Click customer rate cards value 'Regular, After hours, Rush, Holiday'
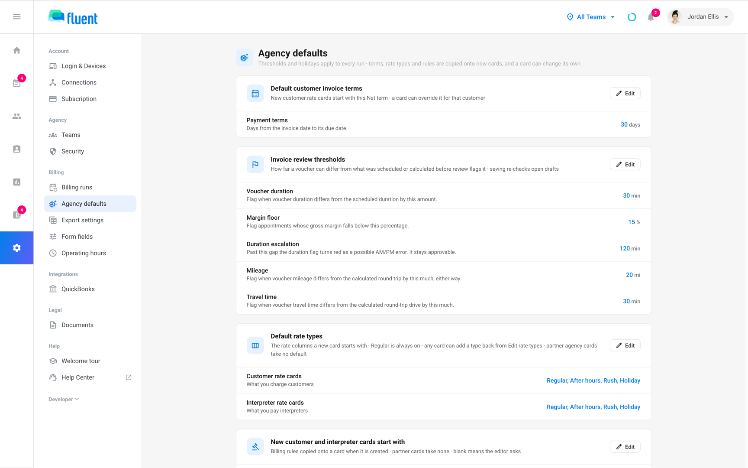The height and width of the screenshot is (468, 748). (593, 380)
